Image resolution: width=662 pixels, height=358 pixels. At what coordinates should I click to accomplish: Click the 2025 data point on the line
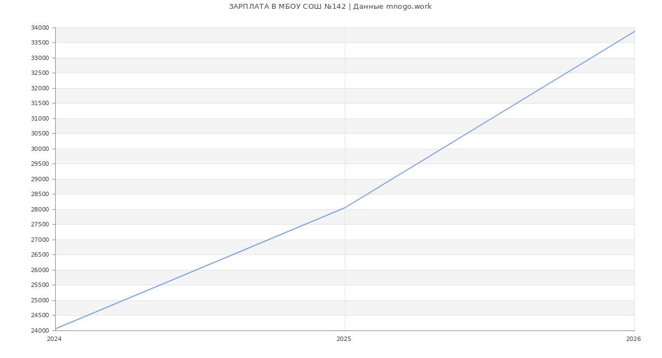click(x=345, y=208)
